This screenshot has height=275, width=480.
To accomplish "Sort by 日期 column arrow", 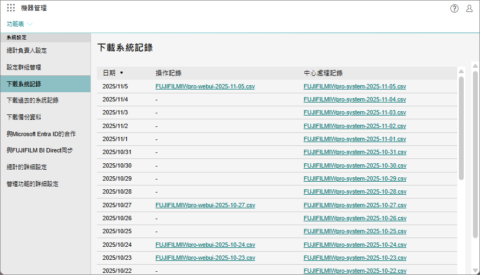I will pos(121,73).
